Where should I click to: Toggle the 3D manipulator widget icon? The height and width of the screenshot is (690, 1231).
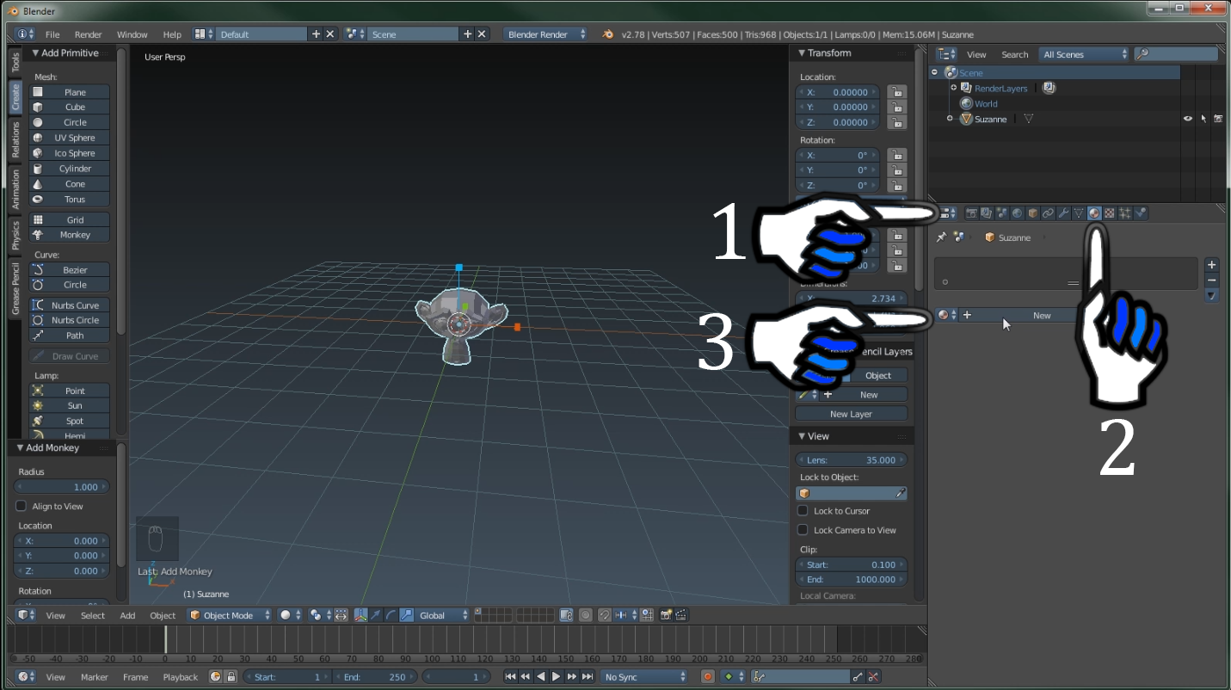[360, 615]
